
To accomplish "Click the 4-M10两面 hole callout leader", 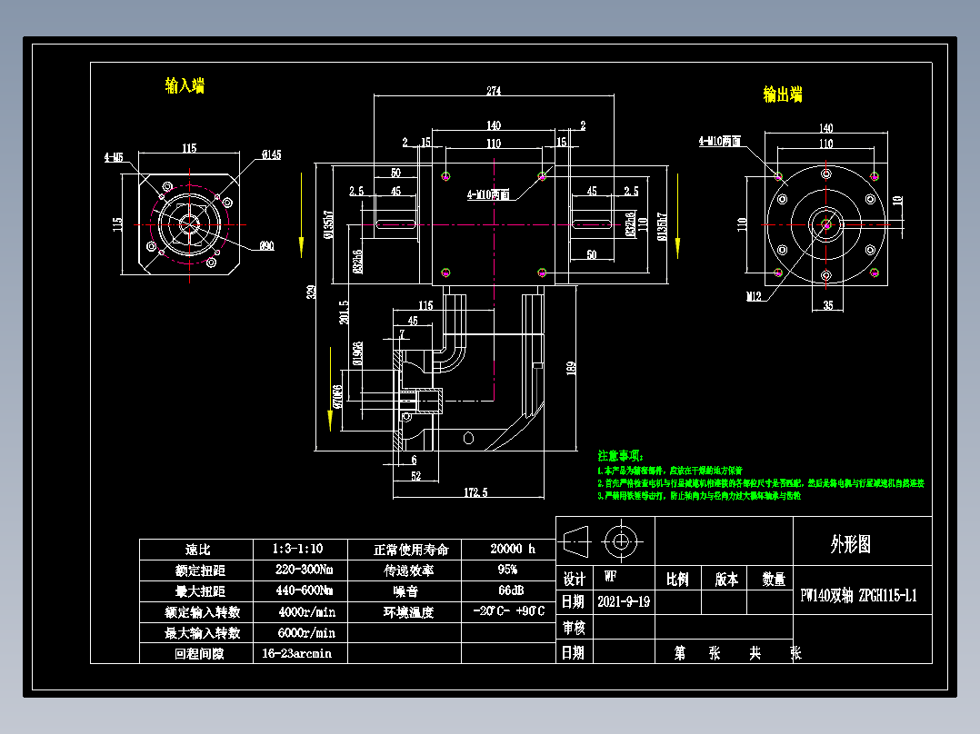I will (486, 193).
